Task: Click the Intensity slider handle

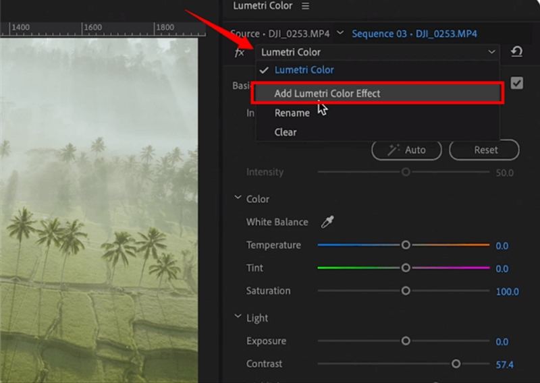Action: [x=406, y=172]
